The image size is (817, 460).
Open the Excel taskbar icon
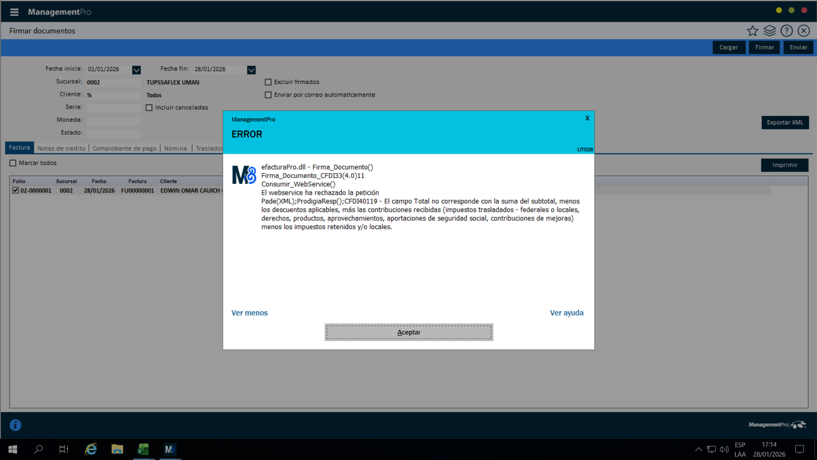click(x=143, y=449)
